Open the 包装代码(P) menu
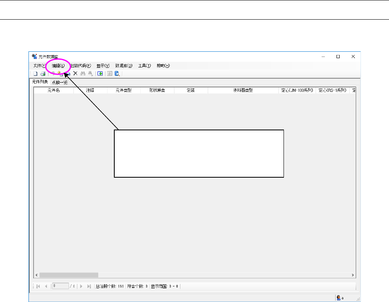Viewport: 389px width, 302px height. coord(81,66)
